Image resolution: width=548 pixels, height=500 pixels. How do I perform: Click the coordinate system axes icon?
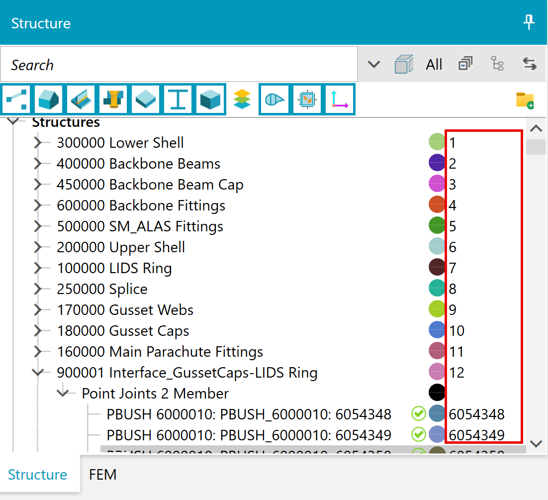click(339, 100)
